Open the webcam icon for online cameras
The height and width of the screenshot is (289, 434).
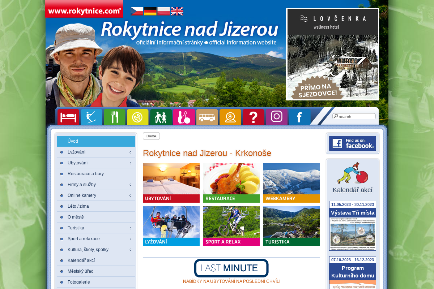tap(230, 117)
